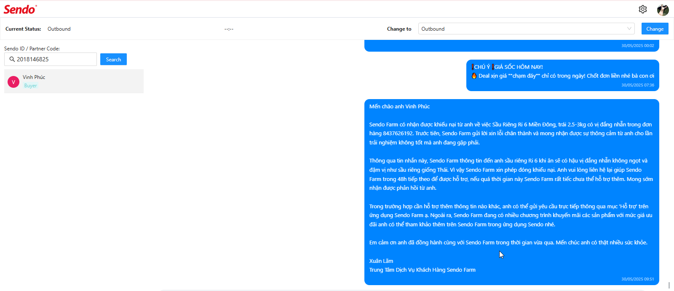Open the Vinh Phúc buyer conversation

(x=74, y=81)
